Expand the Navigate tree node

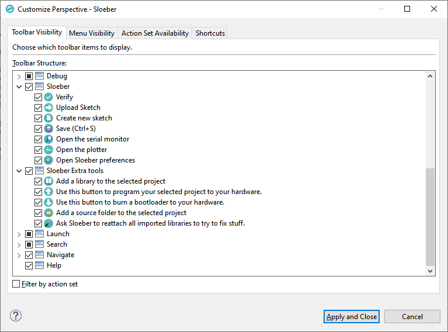pyautogui.click(x=19, y=255)
